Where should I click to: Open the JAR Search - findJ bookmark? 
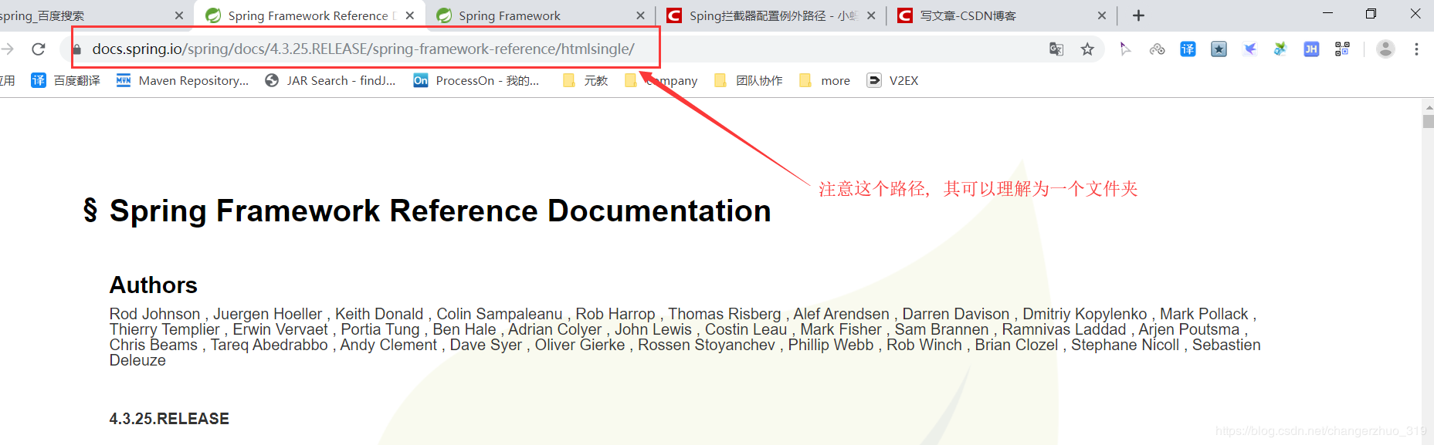(x=330, y=80)
